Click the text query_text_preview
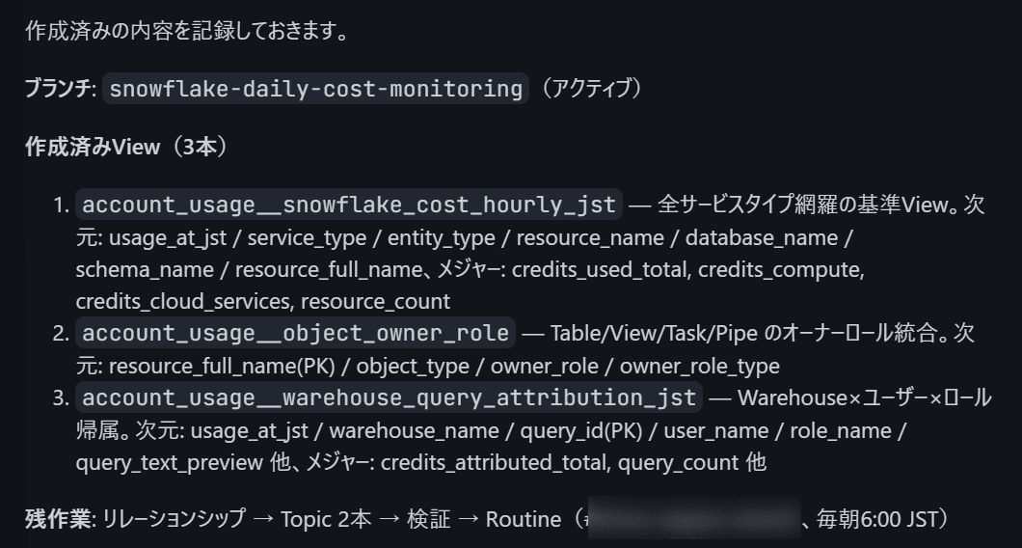The height and width of the screenshot is (548, 1022). pos(170,462)
